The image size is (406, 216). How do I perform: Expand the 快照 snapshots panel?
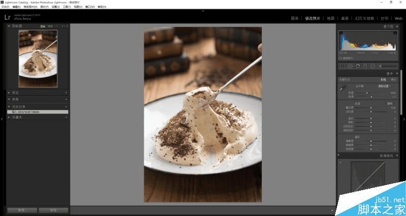(9, 99)
